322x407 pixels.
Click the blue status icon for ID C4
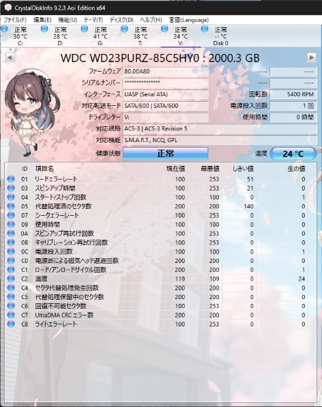tap(11, 288)
